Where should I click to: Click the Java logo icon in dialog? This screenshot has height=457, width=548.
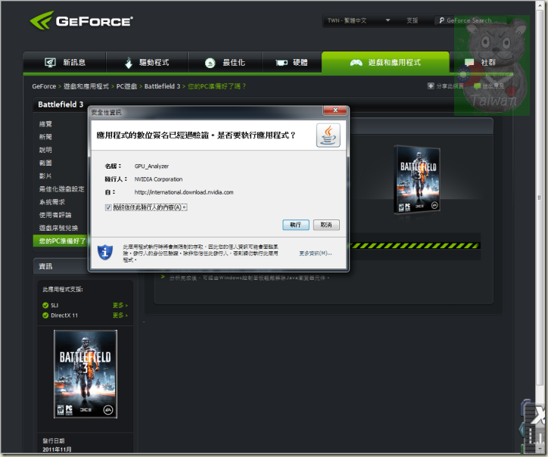coord(328,135)
